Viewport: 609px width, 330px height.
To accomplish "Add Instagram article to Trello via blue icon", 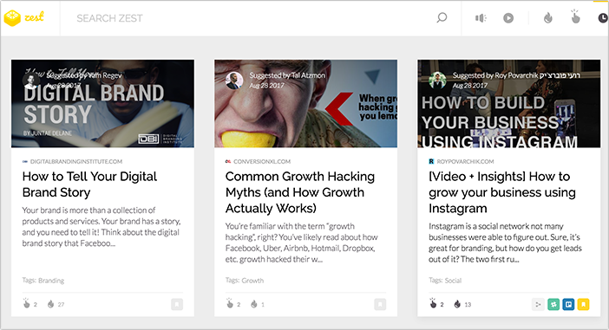I will (568, 304).
